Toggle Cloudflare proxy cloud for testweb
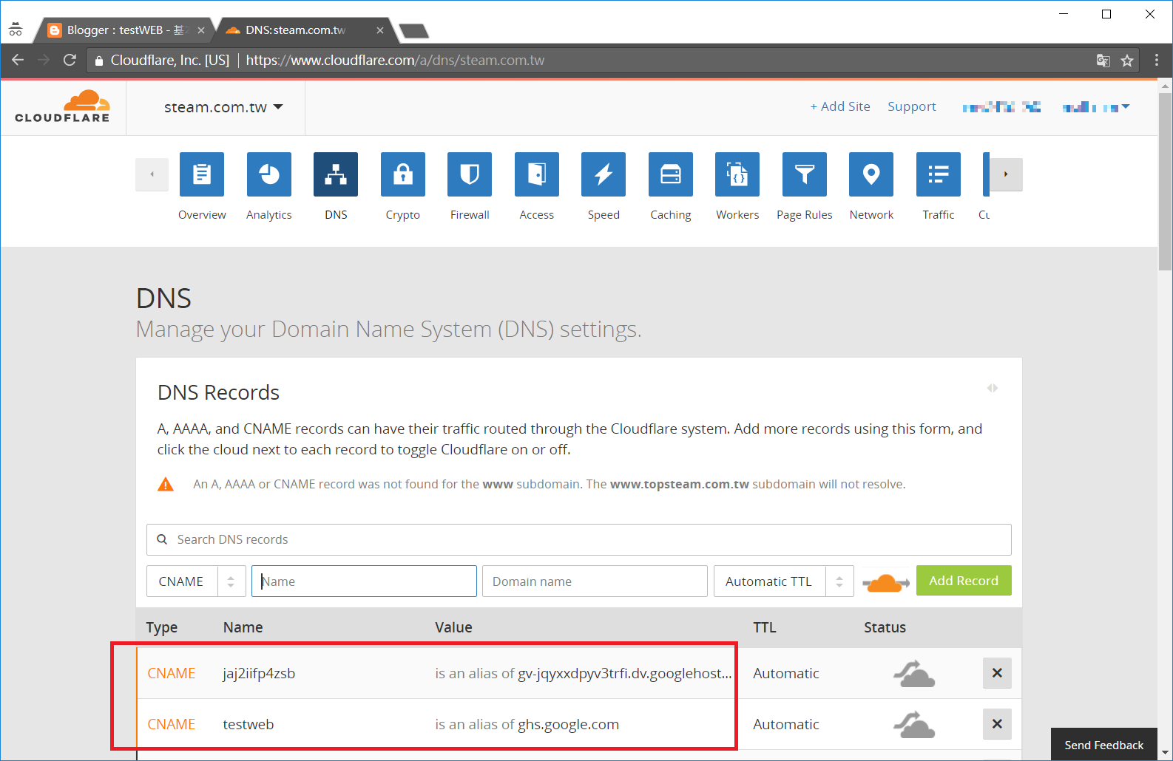Viewport: 1173px width, 761px height. [x=914, y=724]
